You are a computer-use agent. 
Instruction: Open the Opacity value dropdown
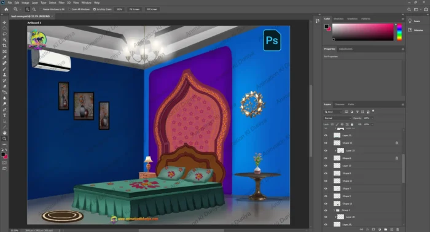tap(372, 118)
